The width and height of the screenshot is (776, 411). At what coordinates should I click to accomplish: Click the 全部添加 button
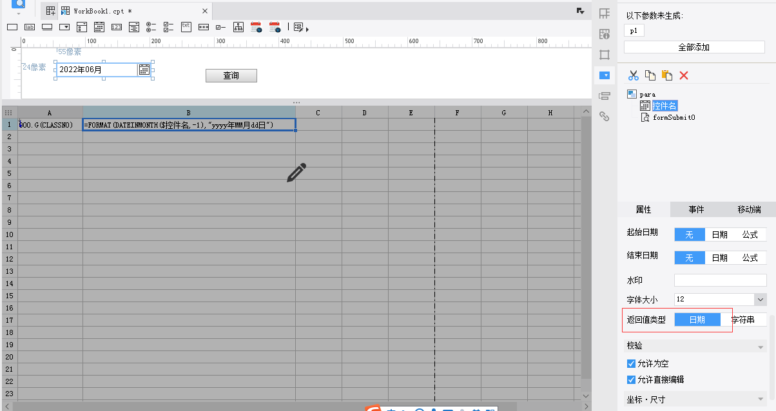click(x=694, y=47)
